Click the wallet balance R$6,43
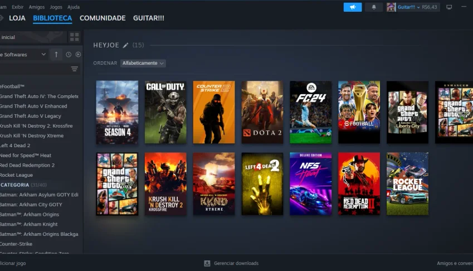This screenshot has height=271, width=473. [430, 7]
